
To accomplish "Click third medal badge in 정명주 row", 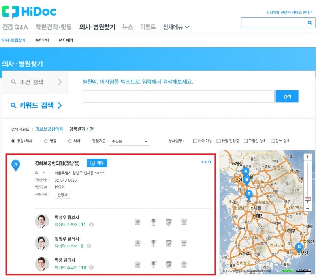I will (169, 243).
